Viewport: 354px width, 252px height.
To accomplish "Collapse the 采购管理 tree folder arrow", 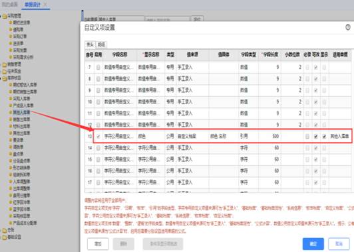I will (1, 16).
